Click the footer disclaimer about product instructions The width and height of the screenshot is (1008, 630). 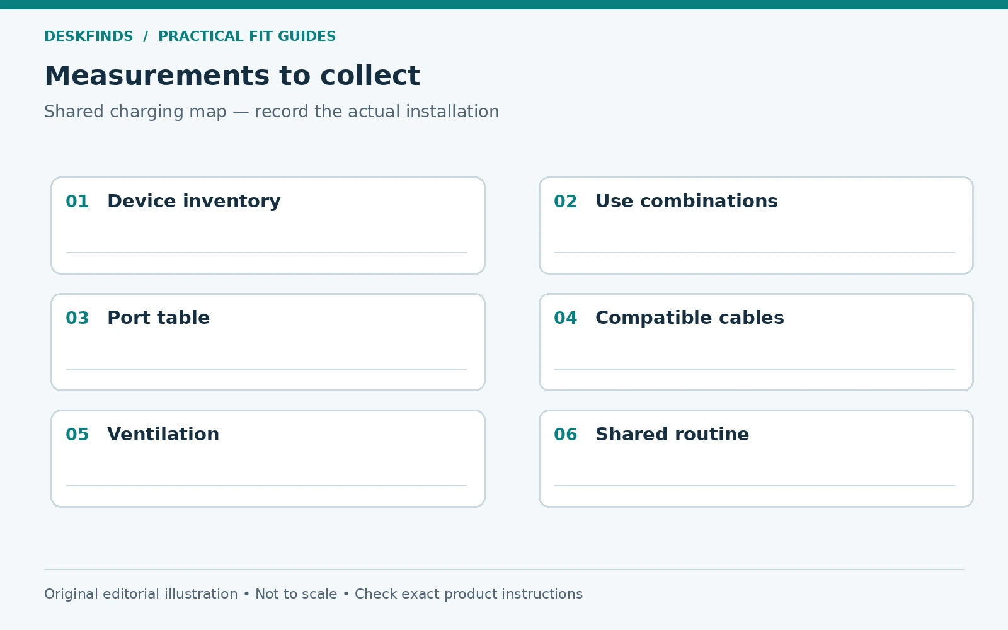(313, 594)
